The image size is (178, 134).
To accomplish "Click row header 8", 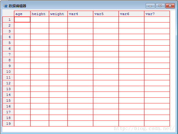I will click(8, 60).
